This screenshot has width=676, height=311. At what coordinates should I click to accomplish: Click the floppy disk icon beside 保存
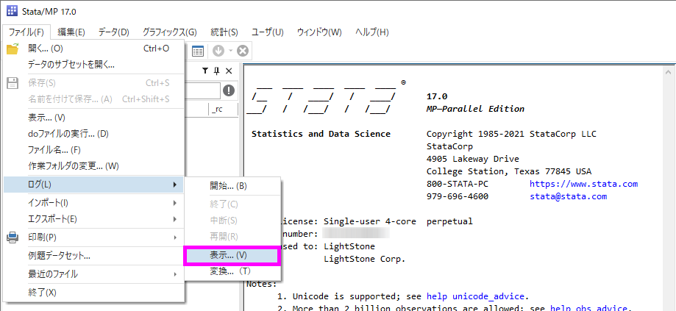tap(13, 83)
